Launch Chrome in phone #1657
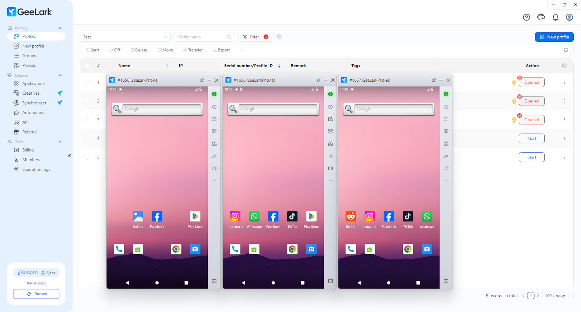The height and width of the screenshot is (312, 581). tap(408, 249)
